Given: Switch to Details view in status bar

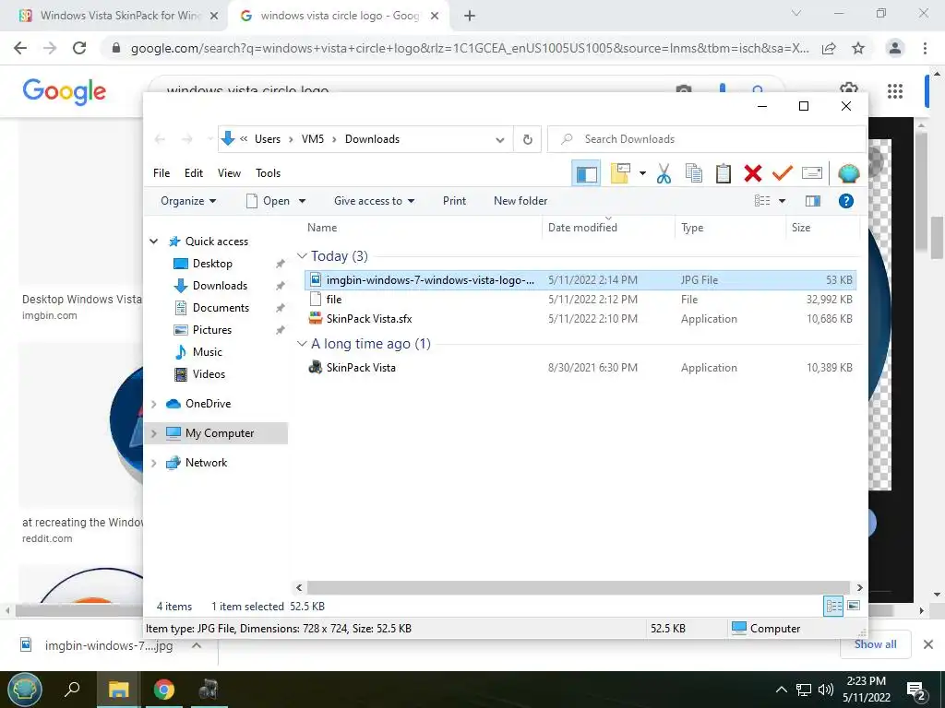Looking at the screenshot, I should tap(833, 607).
